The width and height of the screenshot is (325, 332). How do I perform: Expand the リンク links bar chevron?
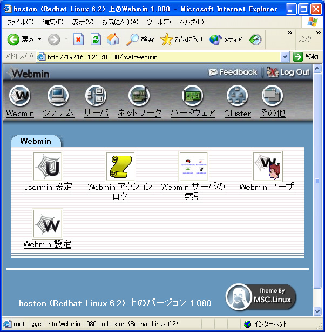point(318,33)
